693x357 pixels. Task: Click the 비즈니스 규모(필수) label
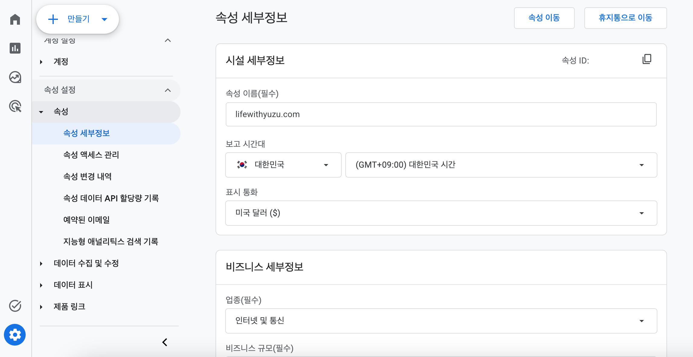tap(260, 348)
